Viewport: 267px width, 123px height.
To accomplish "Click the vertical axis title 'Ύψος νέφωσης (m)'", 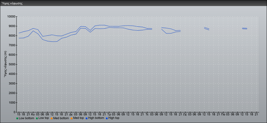I will pos(5,64).
